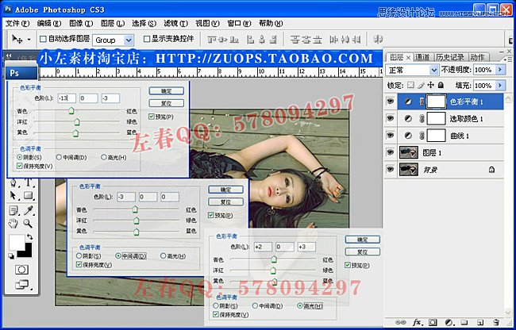Click the Move tool icon in options bar

17,39
